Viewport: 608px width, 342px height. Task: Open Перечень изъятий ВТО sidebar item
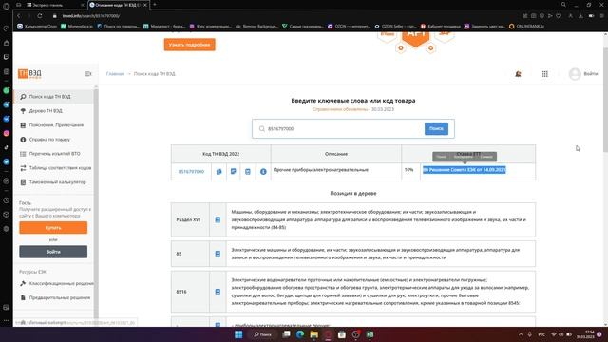[53, 154]
